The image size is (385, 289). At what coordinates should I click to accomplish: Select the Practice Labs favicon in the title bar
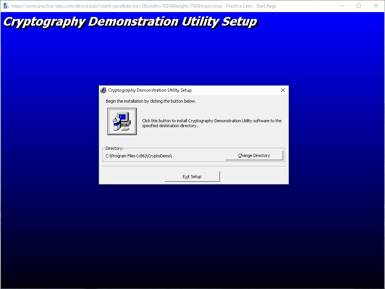click(x=6, y=6)
